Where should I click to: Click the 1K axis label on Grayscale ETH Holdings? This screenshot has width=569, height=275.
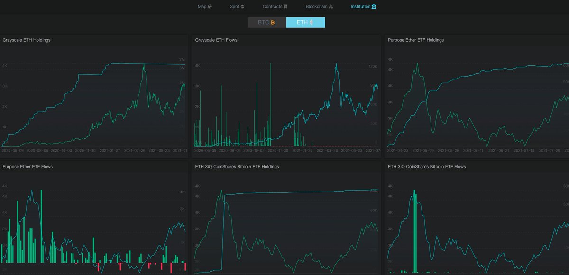tap(4, 127)
